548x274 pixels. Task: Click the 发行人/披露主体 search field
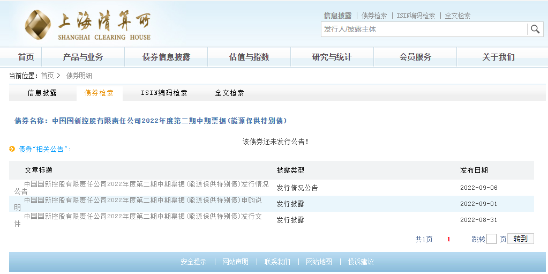pos(424,29)
